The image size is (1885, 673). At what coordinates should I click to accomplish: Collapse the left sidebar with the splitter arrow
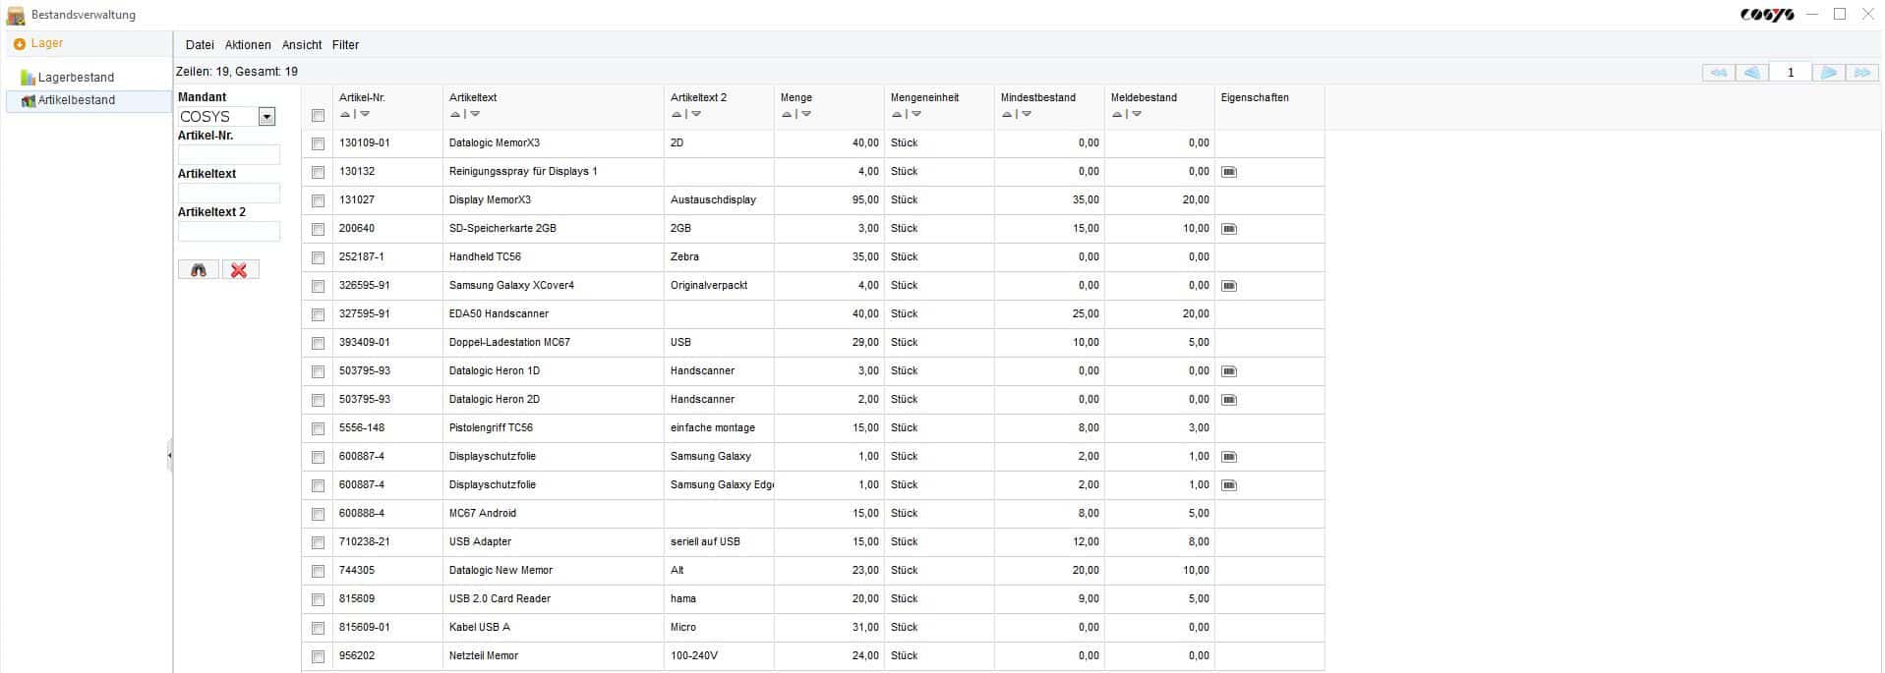170,456
